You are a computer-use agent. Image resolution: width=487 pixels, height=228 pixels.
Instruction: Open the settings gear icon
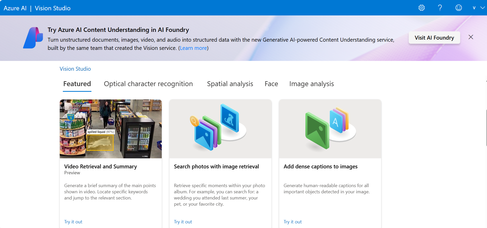(422, 8)
